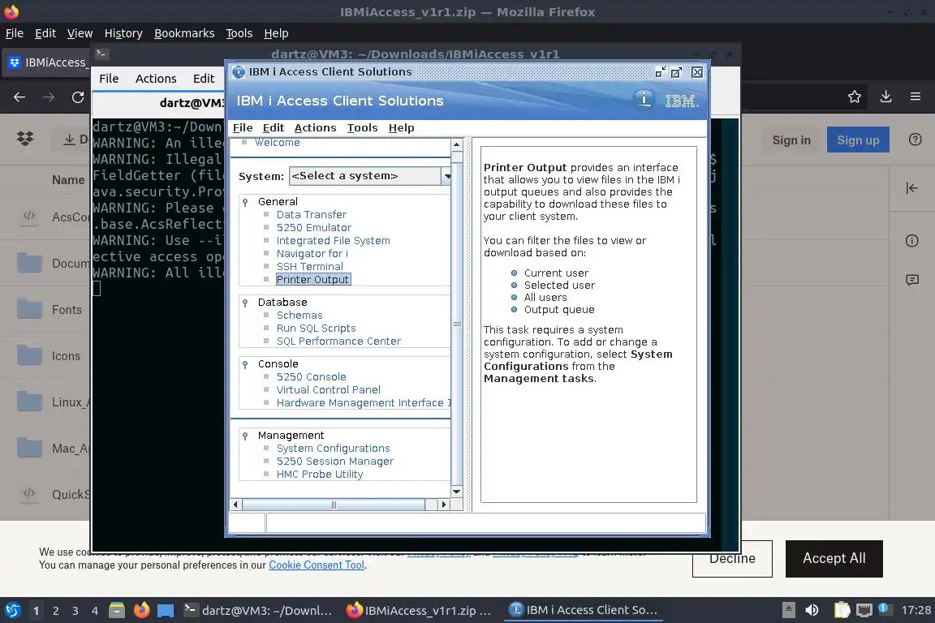Click task list vertical scrollbar up arrow
935x623 pixels.
[x=457, y=145]
